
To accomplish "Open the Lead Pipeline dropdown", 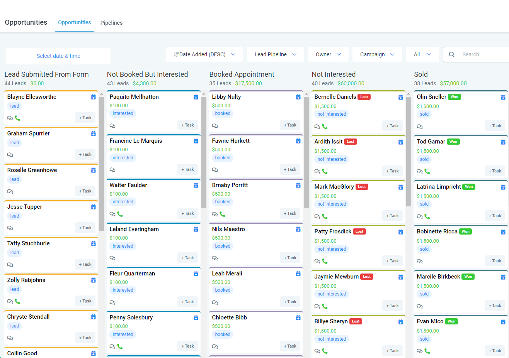I will click(x=276, y=54).
